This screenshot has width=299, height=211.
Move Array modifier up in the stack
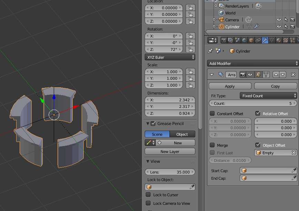tap(276, 75)
